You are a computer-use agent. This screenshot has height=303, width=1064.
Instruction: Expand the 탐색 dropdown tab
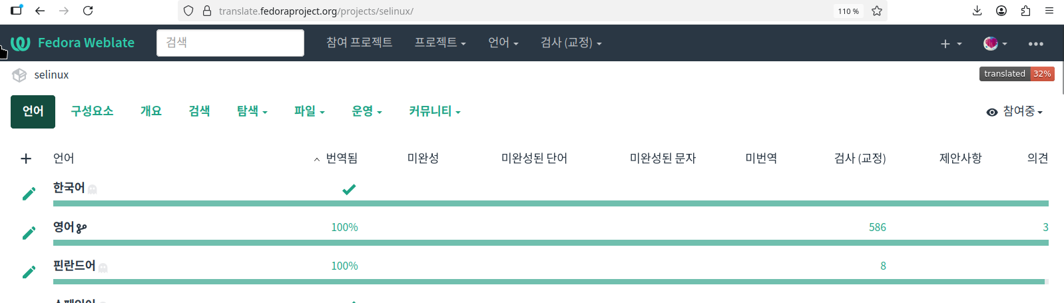(252, 111)
